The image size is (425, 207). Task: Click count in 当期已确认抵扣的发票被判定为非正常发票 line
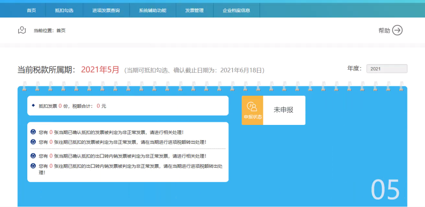point(51,132)
